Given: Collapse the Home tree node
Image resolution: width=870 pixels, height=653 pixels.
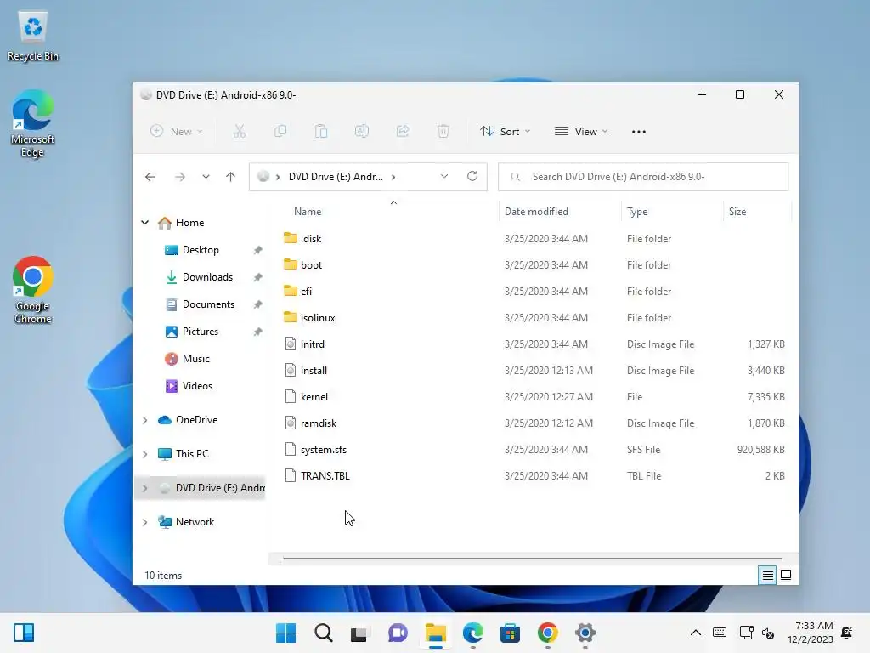Looking at the screenshot, I should tap(144, 223).
